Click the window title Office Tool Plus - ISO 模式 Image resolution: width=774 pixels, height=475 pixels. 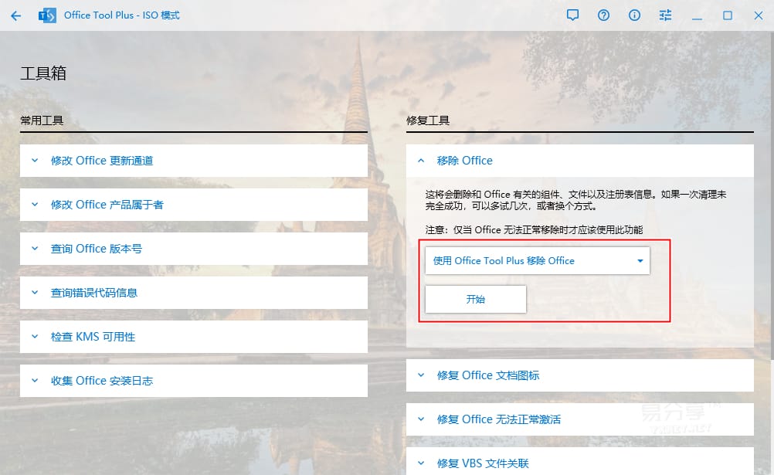(x=122, y=15)
